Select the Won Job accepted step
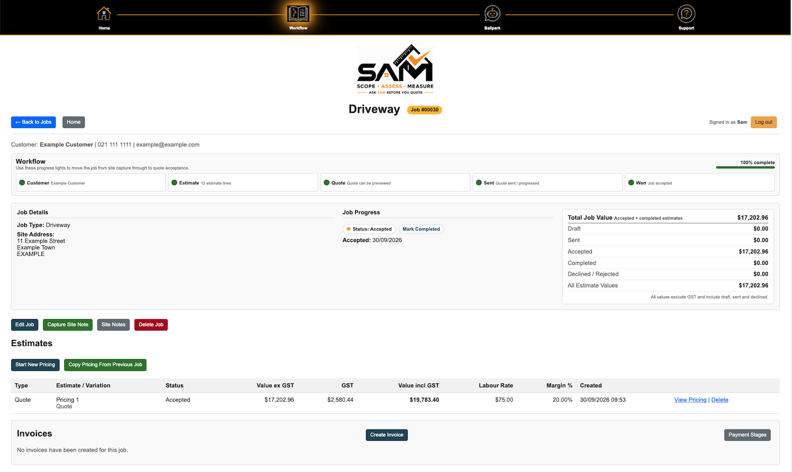The width and height of the screenshot is (792, 472). click(700, 183)
